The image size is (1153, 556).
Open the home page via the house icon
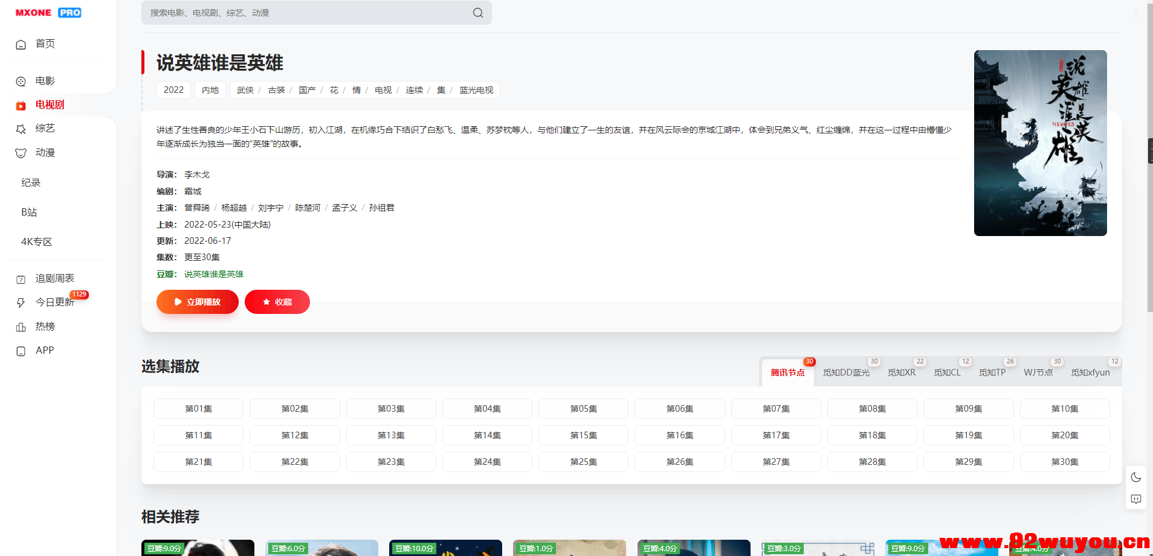coord(21,43)
